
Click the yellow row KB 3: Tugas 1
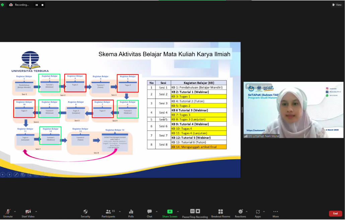click(199, 97)
